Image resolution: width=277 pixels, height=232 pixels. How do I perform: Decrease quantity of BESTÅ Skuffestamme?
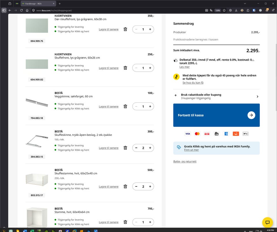tap(136, 186)
